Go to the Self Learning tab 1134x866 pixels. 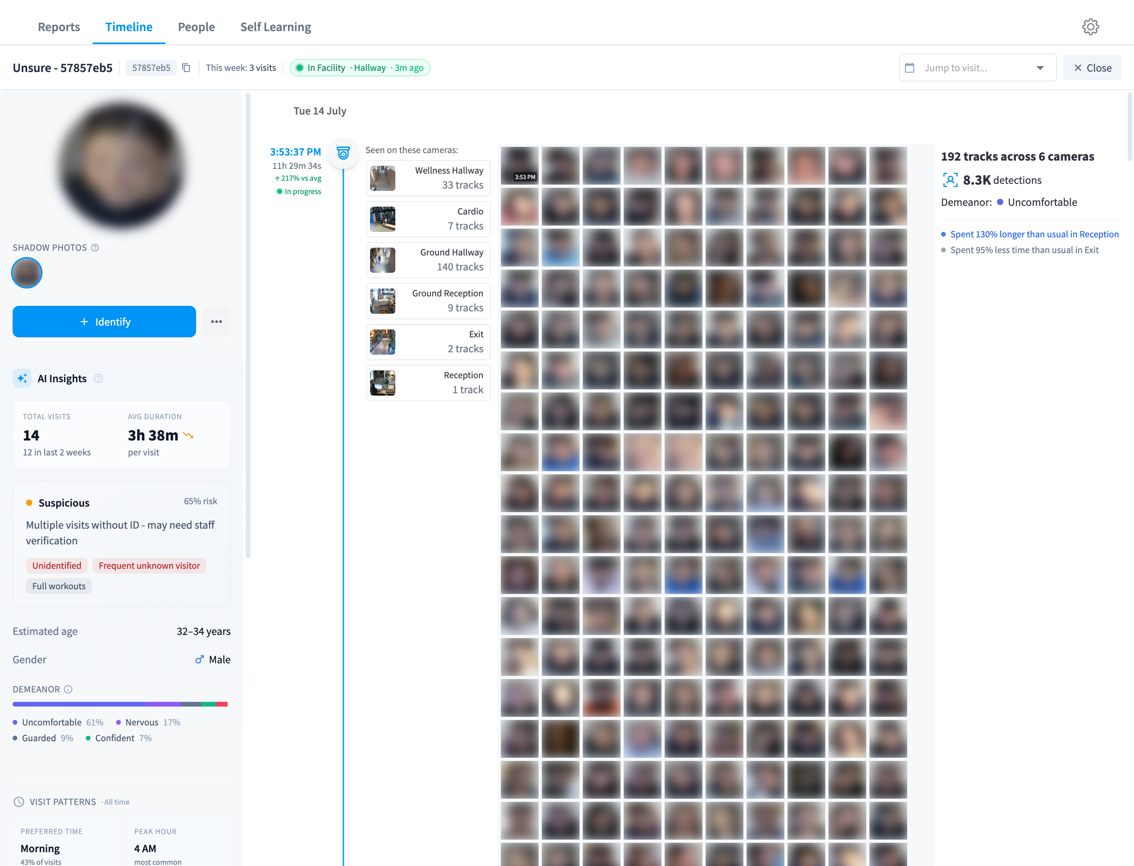[275, 27]
